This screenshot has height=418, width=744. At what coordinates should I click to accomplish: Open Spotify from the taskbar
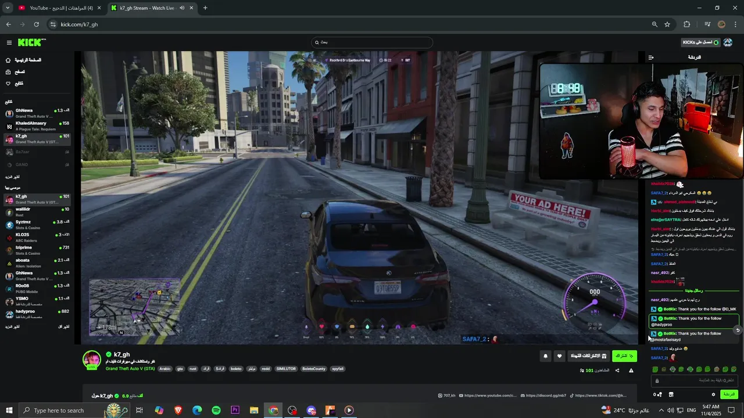click(x=216, y=410)
